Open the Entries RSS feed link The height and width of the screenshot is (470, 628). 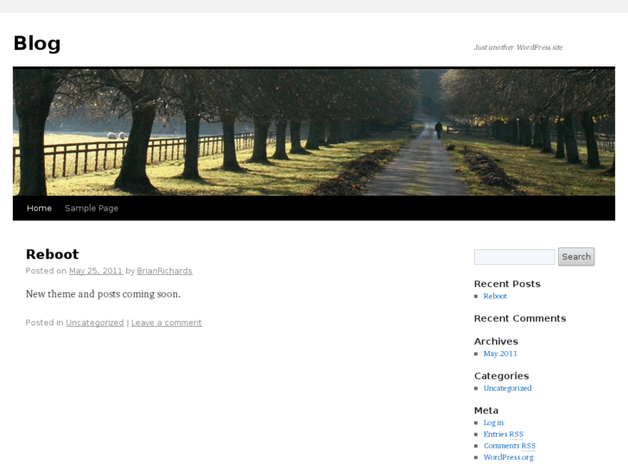click(x=504, y=434)
